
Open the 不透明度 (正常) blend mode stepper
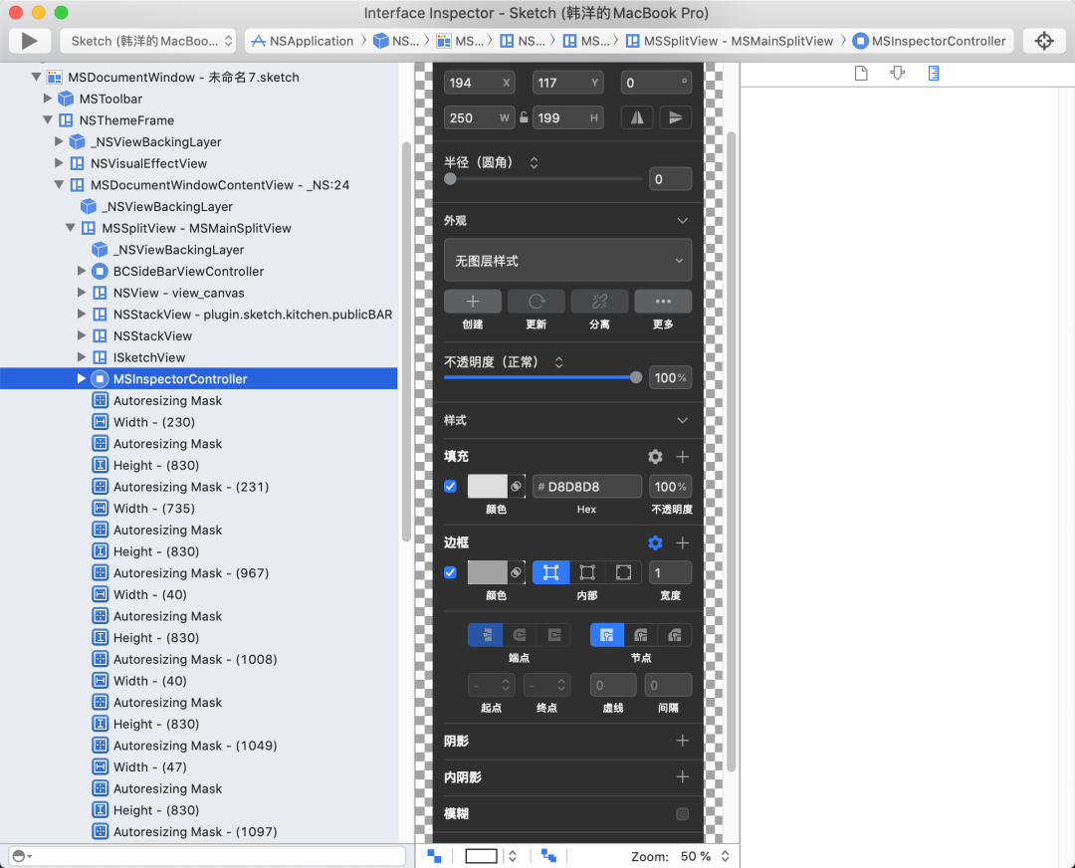coord(558,362)
